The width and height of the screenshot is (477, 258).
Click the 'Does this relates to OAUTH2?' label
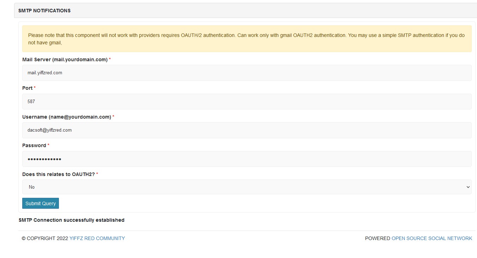pyautogui.click(x=58, y=174)
